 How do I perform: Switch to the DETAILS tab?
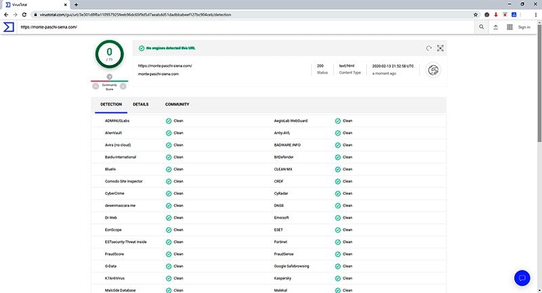click(141, 104)
